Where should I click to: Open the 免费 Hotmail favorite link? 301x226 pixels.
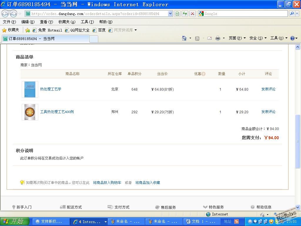click(47, 30)
